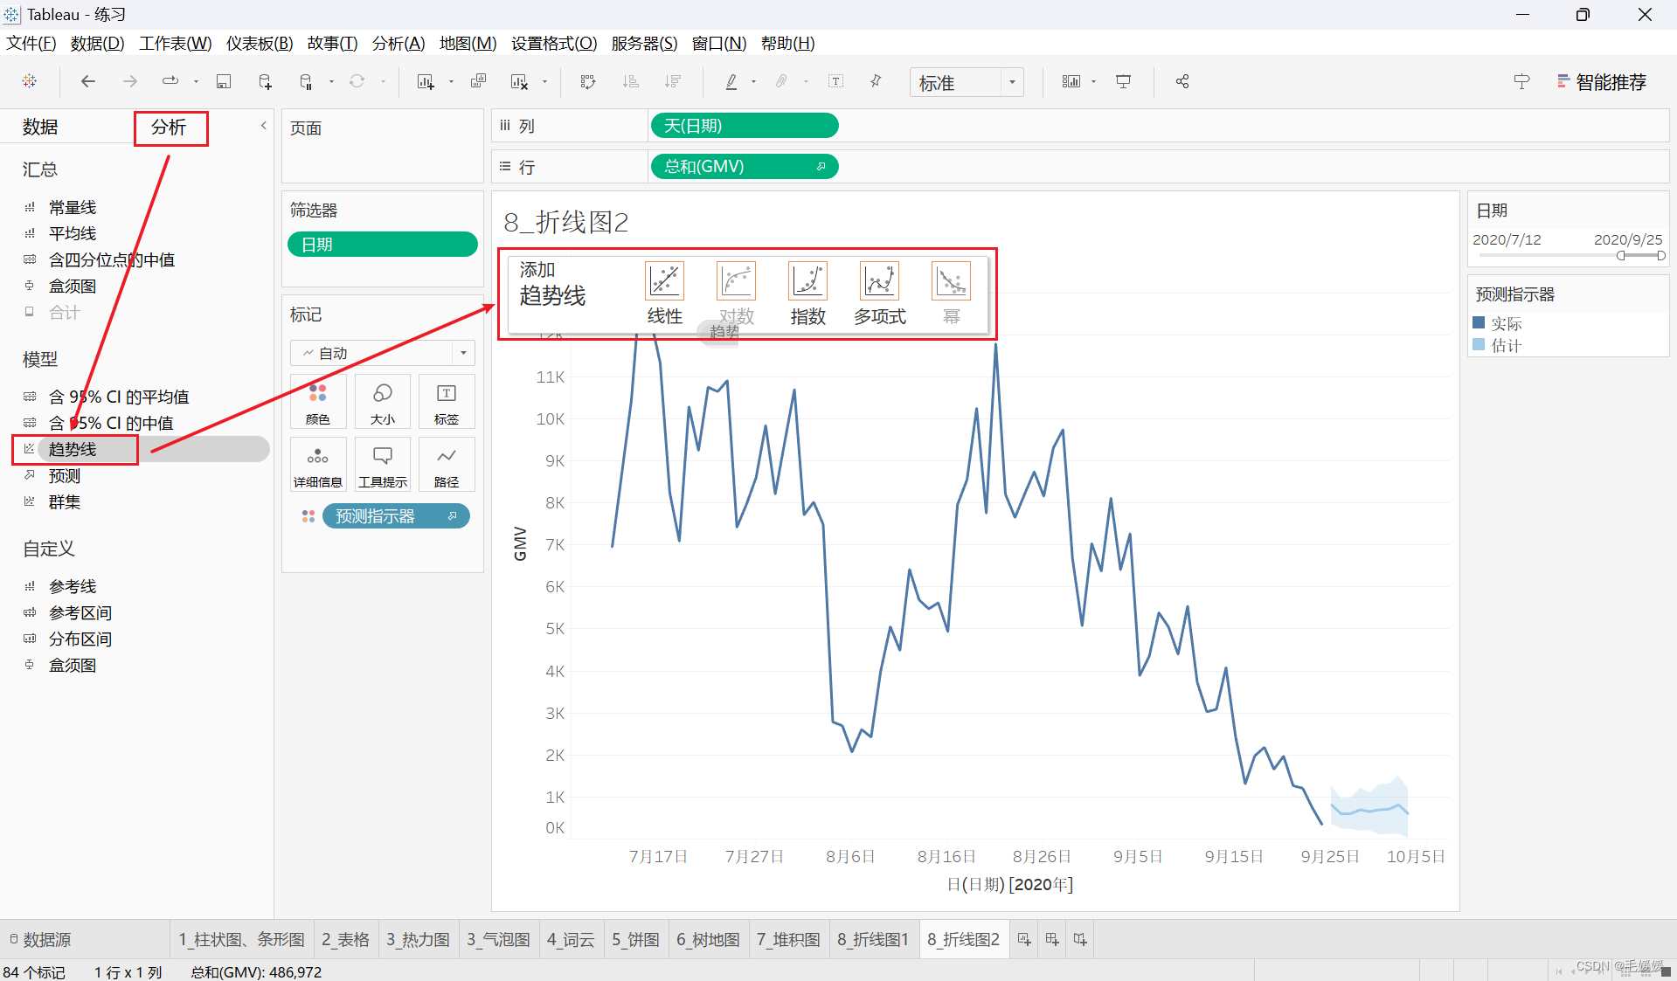Screen dimensions: 1677x981
Task: Click the new story icon in tab bar
Action: [1080, 939]
